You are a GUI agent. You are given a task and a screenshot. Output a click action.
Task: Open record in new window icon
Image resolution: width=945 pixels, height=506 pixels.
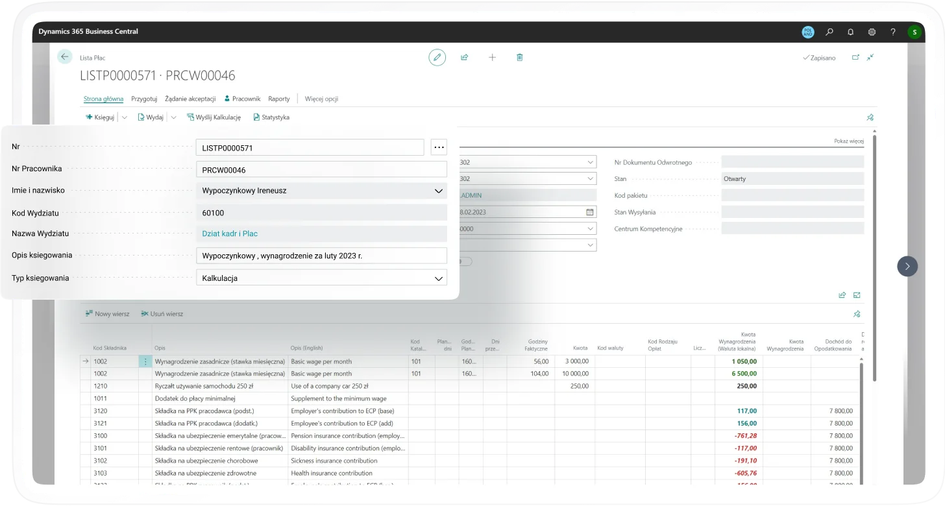[855, 58]
